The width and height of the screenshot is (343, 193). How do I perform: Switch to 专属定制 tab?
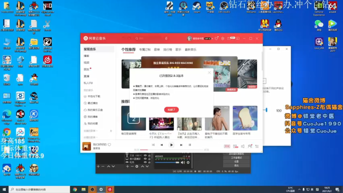pos(145,50)
